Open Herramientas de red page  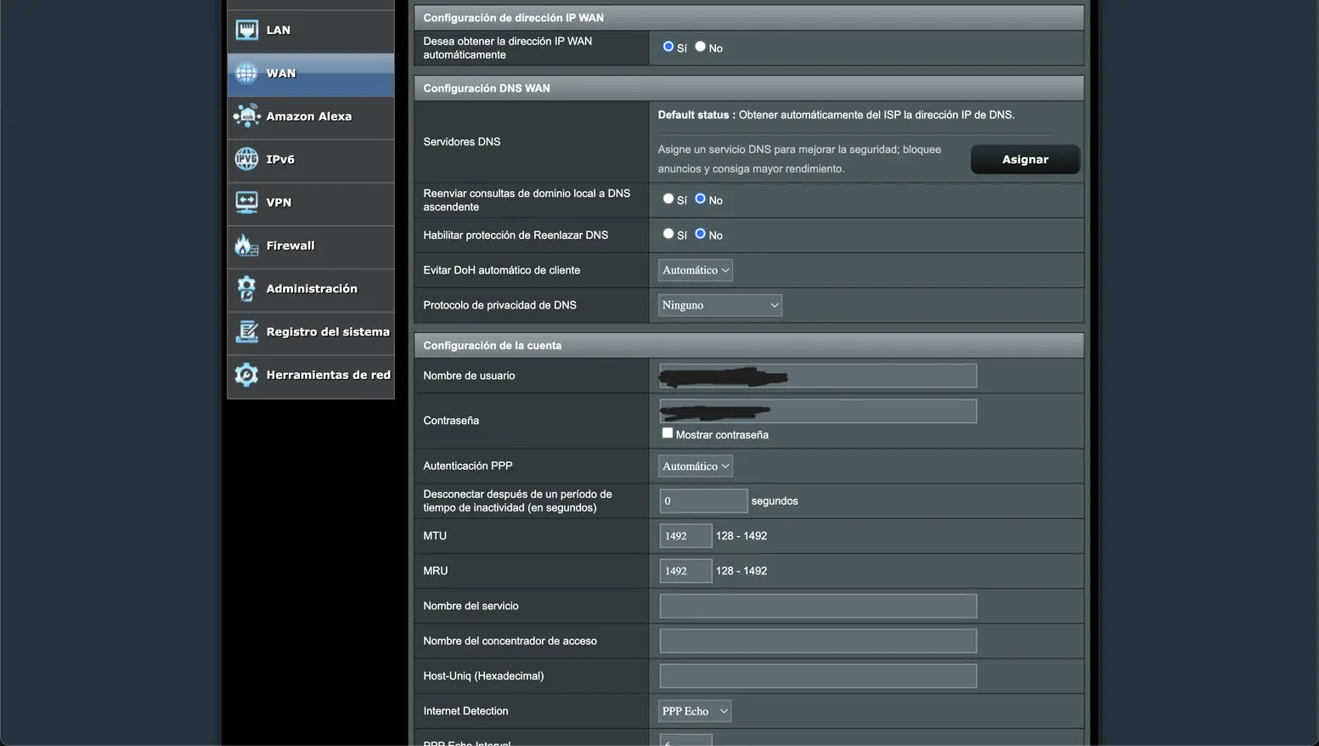(x=311, y=376)
